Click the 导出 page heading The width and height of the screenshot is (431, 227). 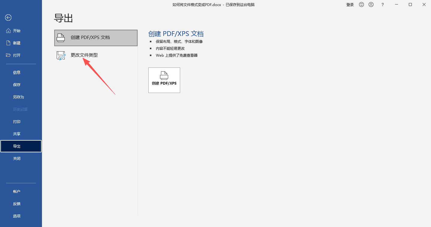[64, 18]
